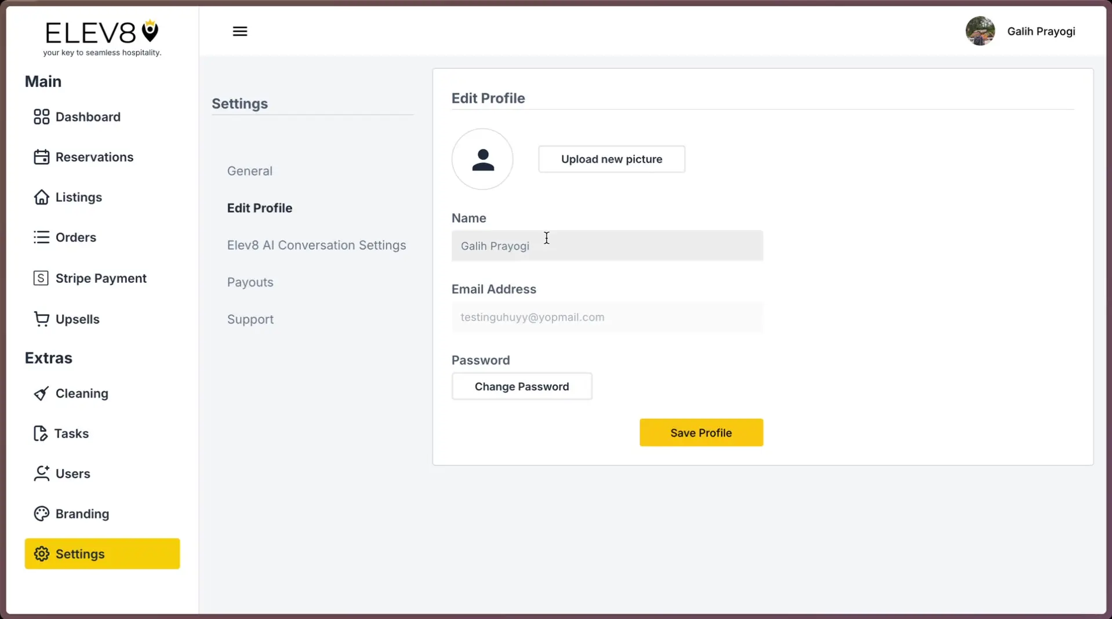Click inside the Name input field

(x=606, y=246)
